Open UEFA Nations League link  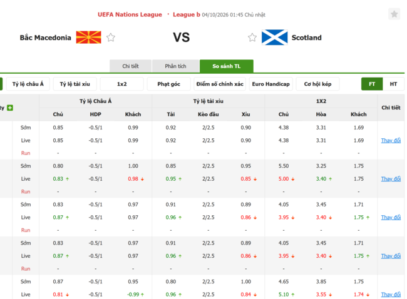pyautogui.click(x=130, y=14)
